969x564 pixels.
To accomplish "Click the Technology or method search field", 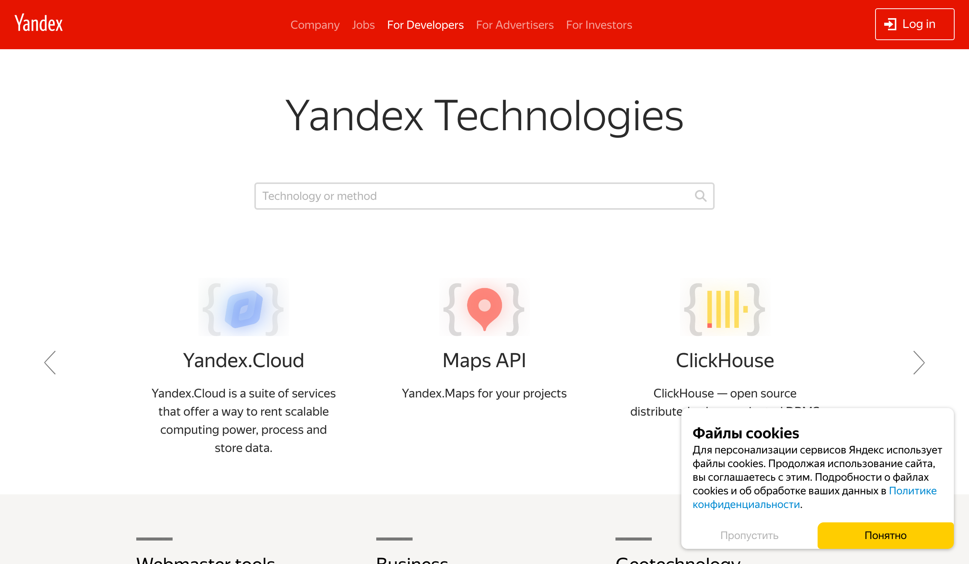I will pyautogui.click(x=484, y=195).
